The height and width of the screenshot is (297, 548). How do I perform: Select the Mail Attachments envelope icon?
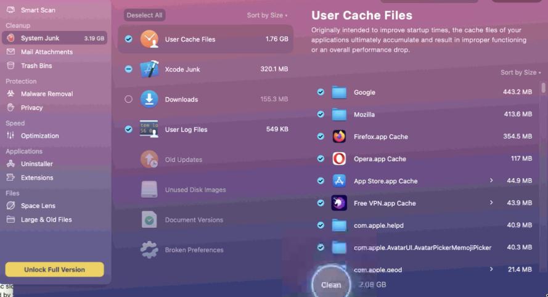point(11,52)
